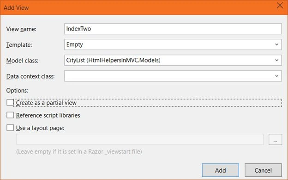This screenshot has height=180, width=288.
Task: Open the Template dropdown showing Empty
Action: (173, 44)
